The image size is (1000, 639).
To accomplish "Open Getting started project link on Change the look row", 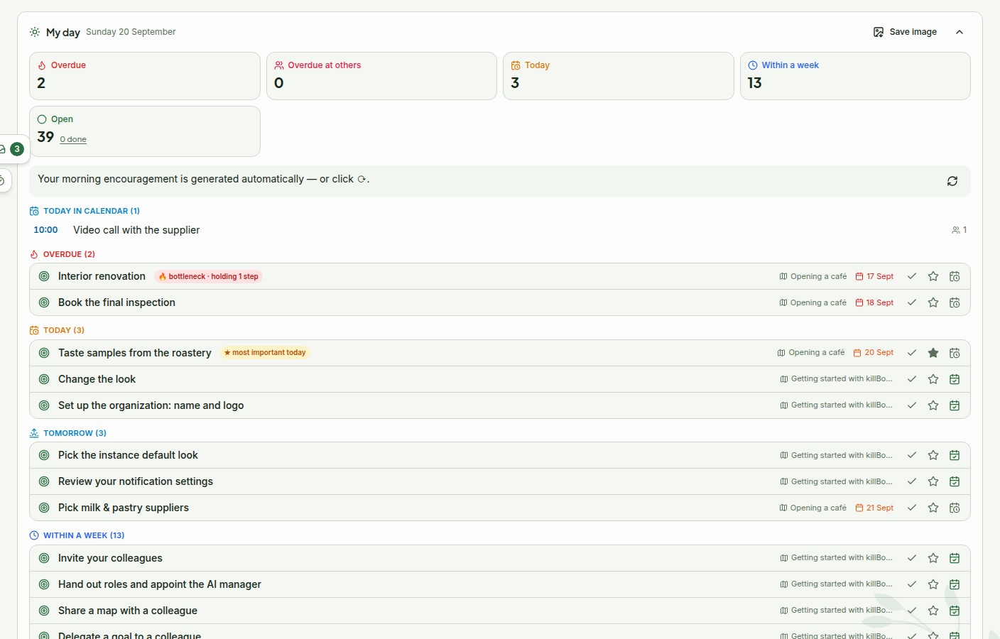I will 836,379.
